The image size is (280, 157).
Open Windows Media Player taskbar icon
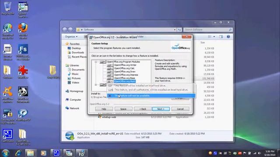point(43,153)
